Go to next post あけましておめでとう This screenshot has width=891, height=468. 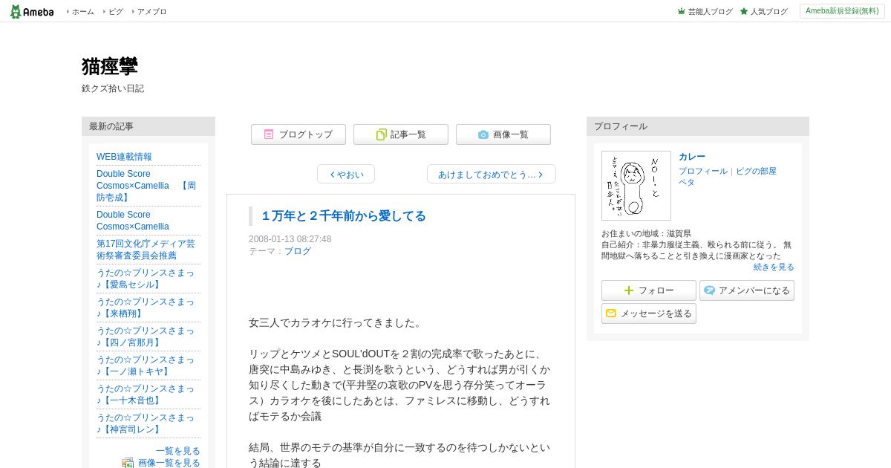pyautogui.click(x=492, y=174)
